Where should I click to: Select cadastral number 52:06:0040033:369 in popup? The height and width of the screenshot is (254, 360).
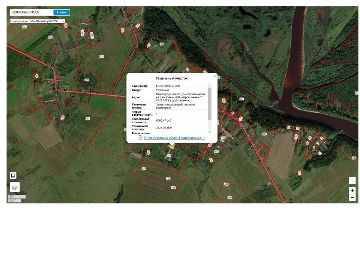pos(168,86)
